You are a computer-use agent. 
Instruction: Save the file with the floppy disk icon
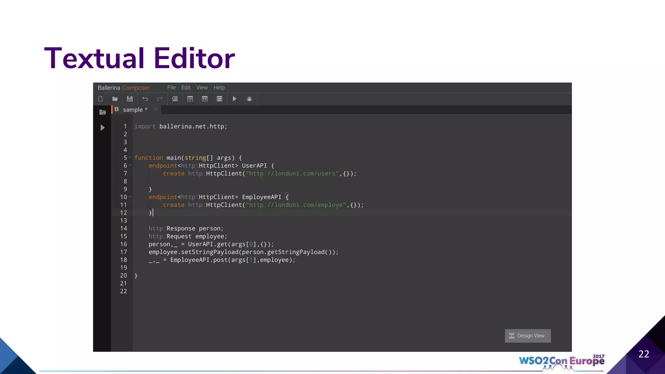point(130,99)
